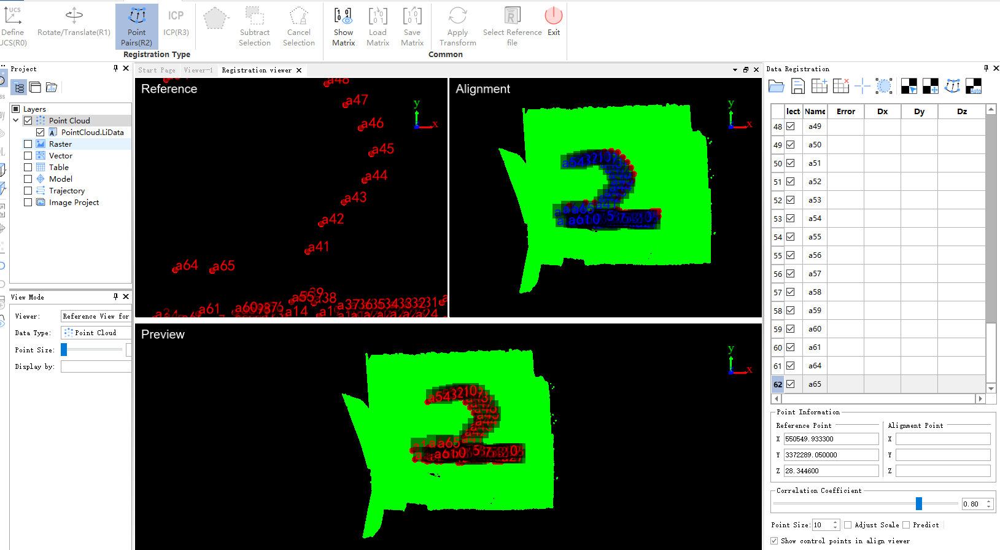Save icon in Data Registration panel
This screenshot has height=550, width=1000.
click(798, 87)
